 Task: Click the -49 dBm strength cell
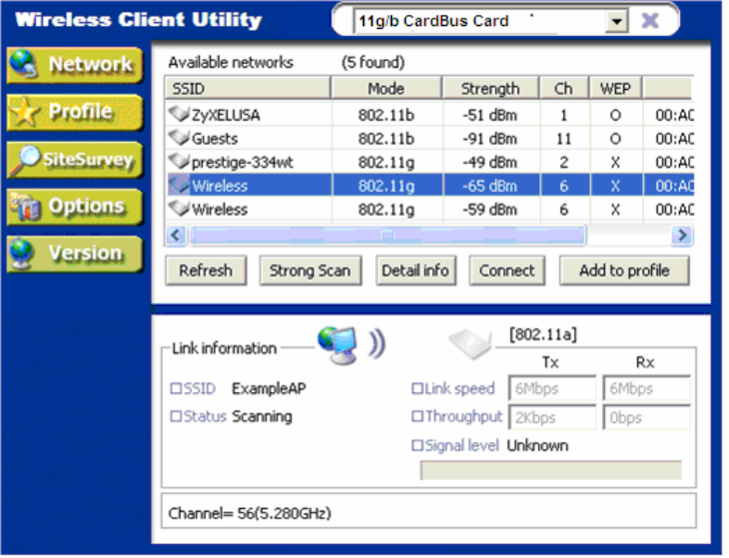pyautogui.click(x=491, y=162)
